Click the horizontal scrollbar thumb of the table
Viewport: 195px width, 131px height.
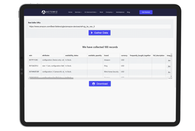[52, 78]
